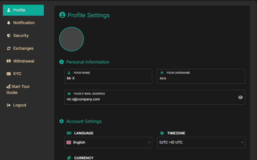Toggle e-mail visibility with the eye icon
This screenshot has width=257, height=160.
click(x=240, y=97)
